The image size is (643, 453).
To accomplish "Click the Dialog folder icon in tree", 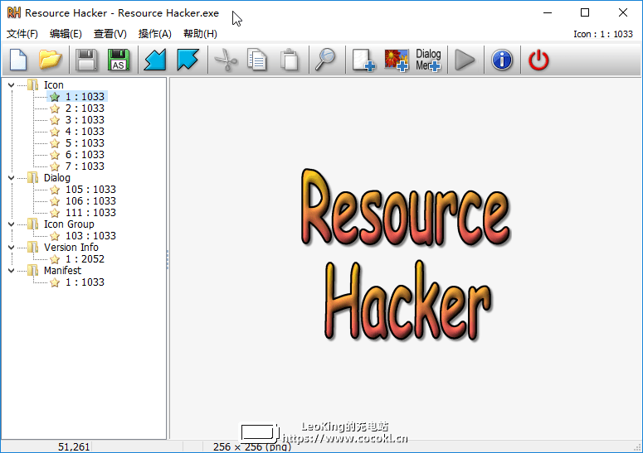I will pos(33,178).
